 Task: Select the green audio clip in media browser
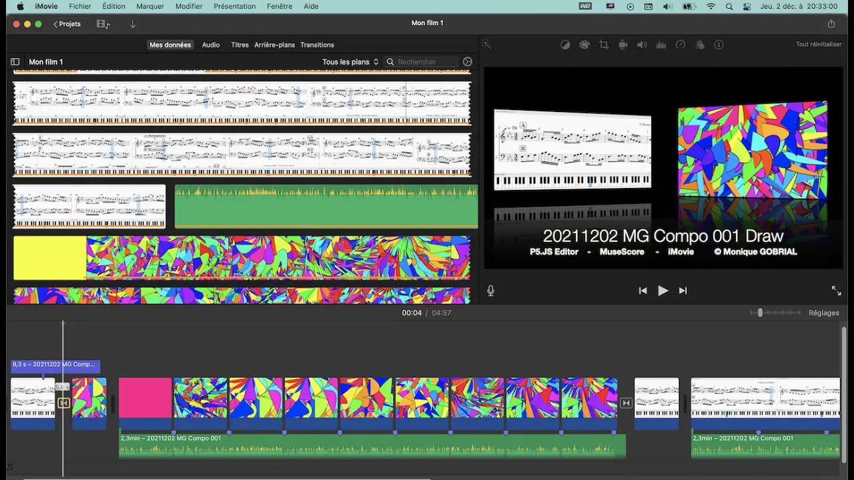[x=326, y=207]
